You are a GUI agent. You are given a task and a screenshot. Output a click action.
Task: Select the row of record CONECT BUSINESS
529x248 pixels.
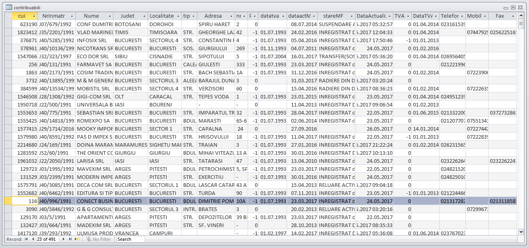(x=8, y=201)
